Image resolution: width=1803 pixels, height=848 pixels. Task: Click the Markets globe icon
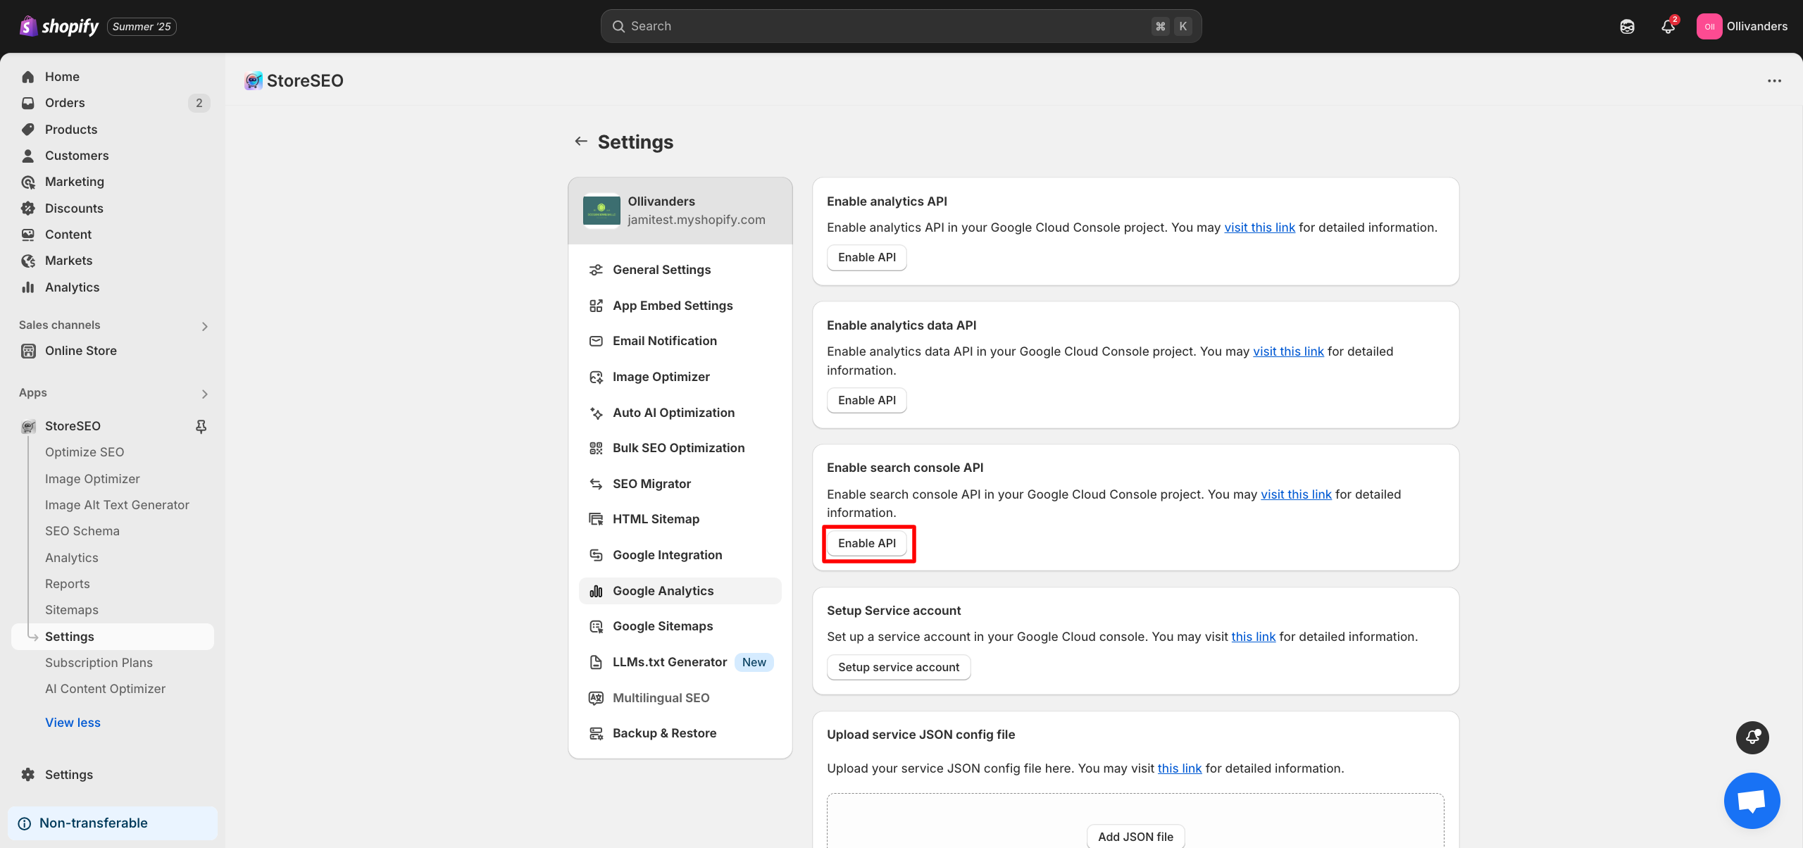click(28, 261)
